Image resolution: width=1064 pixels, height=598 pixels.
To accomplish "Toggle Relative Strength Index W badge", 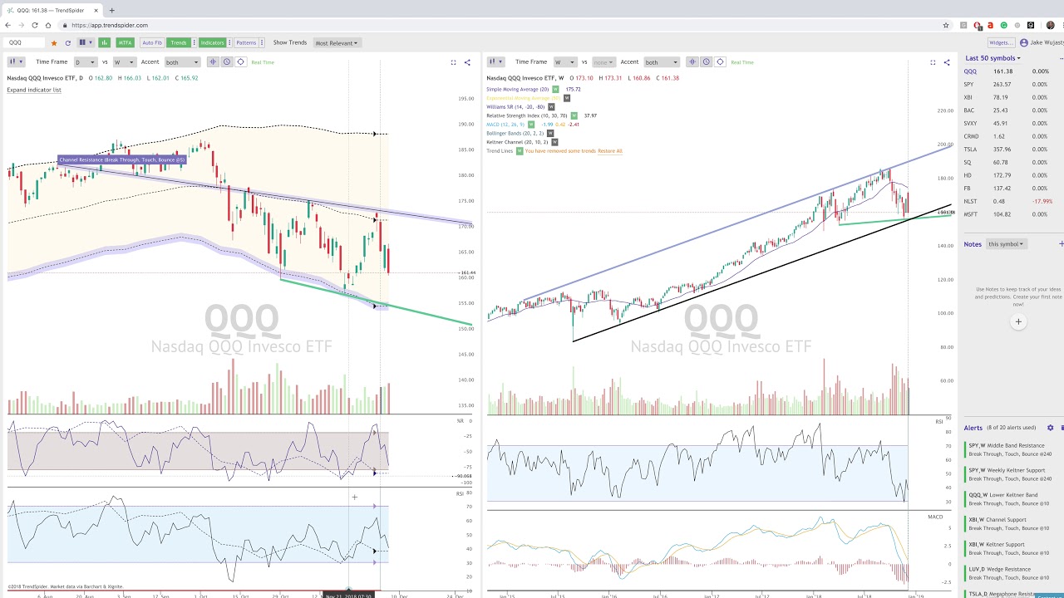I will (x=574, y=115).
